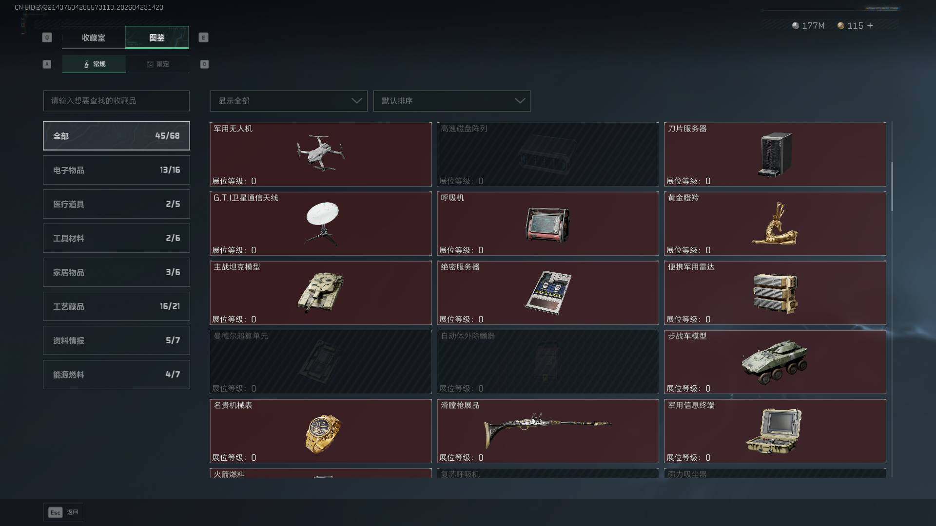
Task: Select the 主战坦克模型 tank item
Action: 321,293
